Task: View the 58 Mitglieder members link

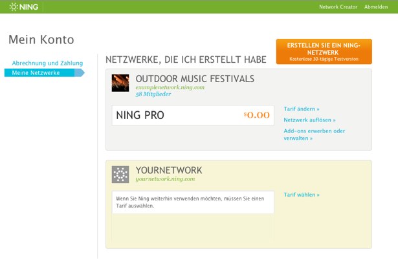Action: coord(153,94)
